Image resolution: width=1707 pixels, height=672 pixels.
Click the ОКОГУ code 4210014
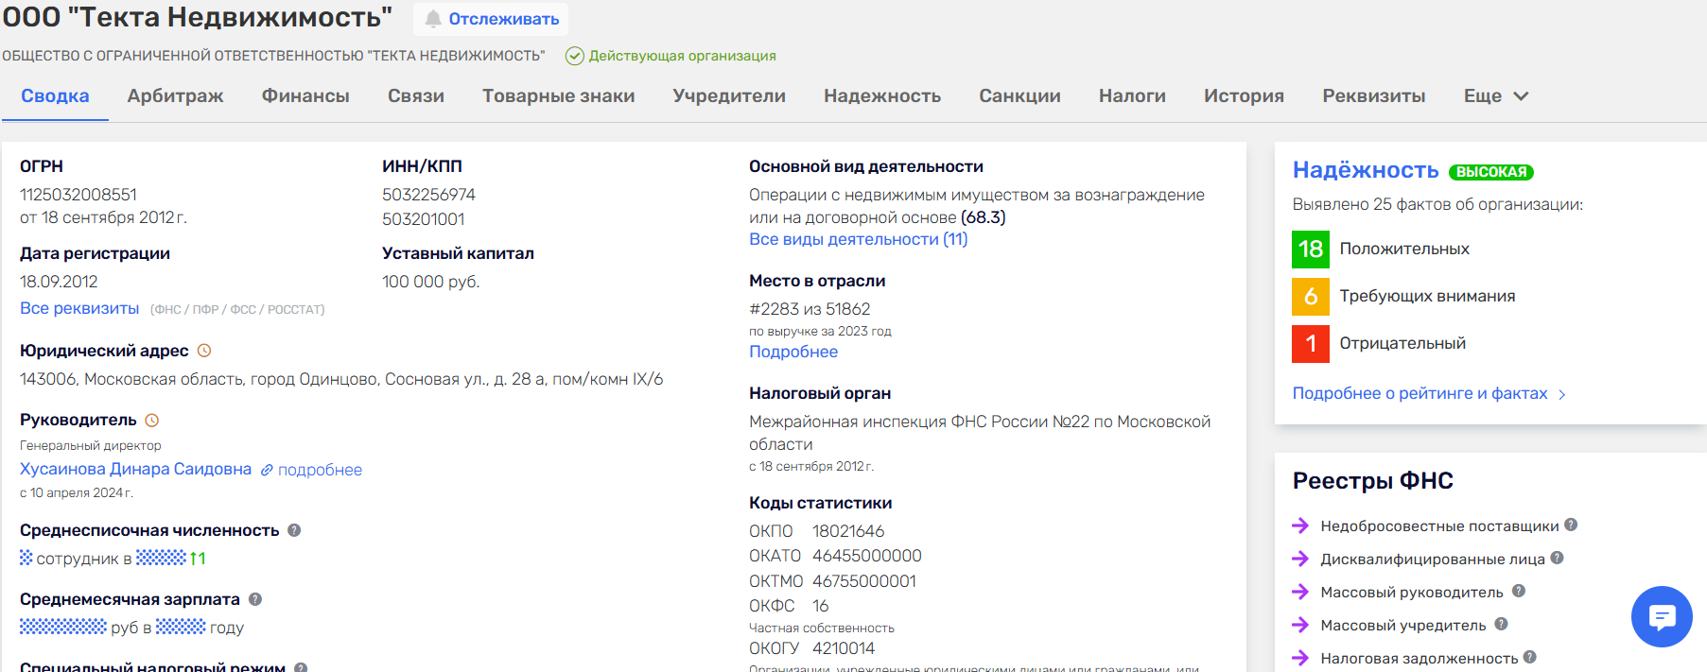844,648
